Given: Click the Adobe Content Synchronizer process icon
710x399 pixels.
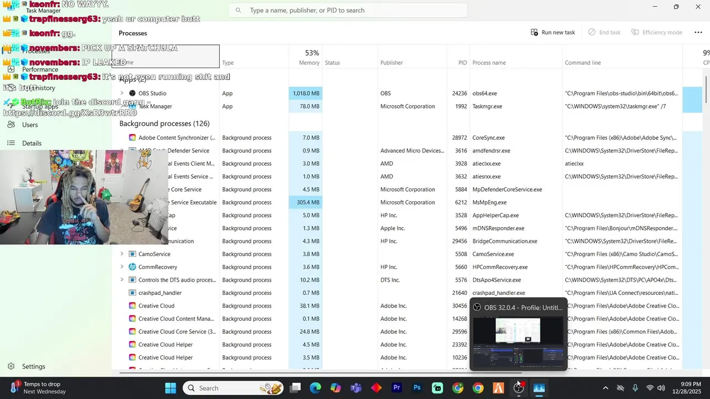Looking at the screenshot, I should click(x=132, y=137).
